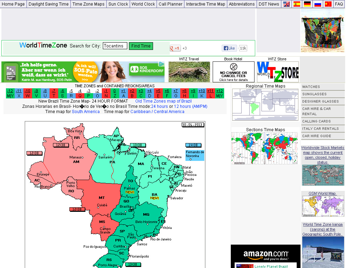Click the Palmas NEW! label on map
This screenshot has width=357, height=268.
[x=130, y=190]
